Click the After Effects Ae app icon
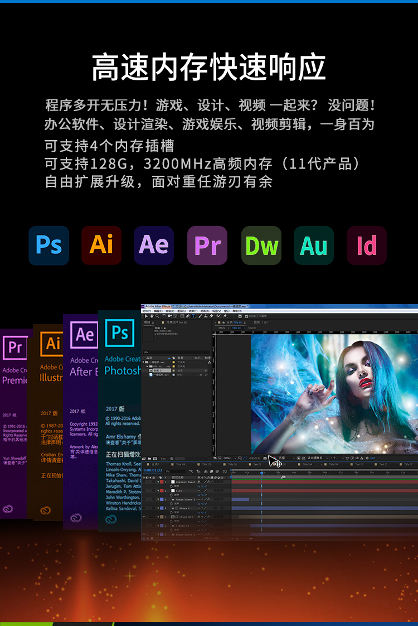 154,245
